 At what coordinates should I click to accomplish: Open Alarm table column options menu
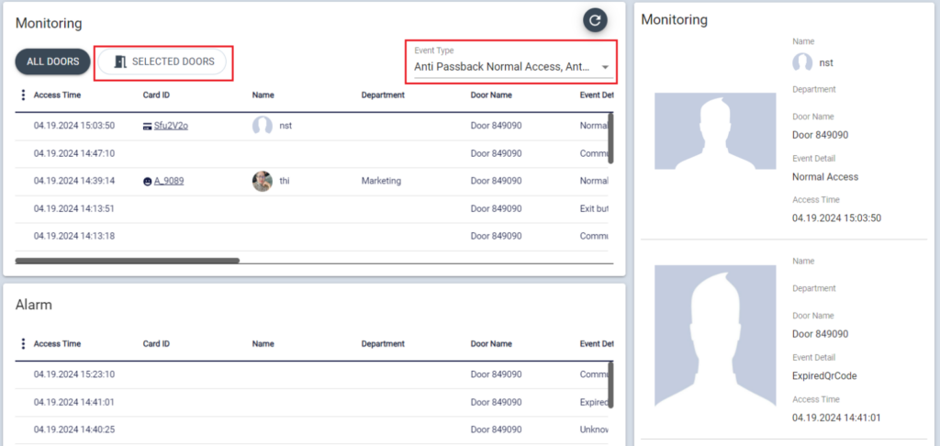23,344
